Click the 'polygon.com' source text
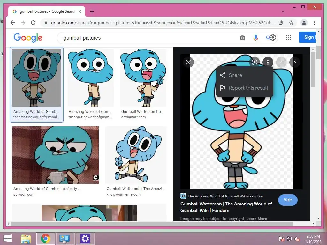 click(x=24, y=194)
